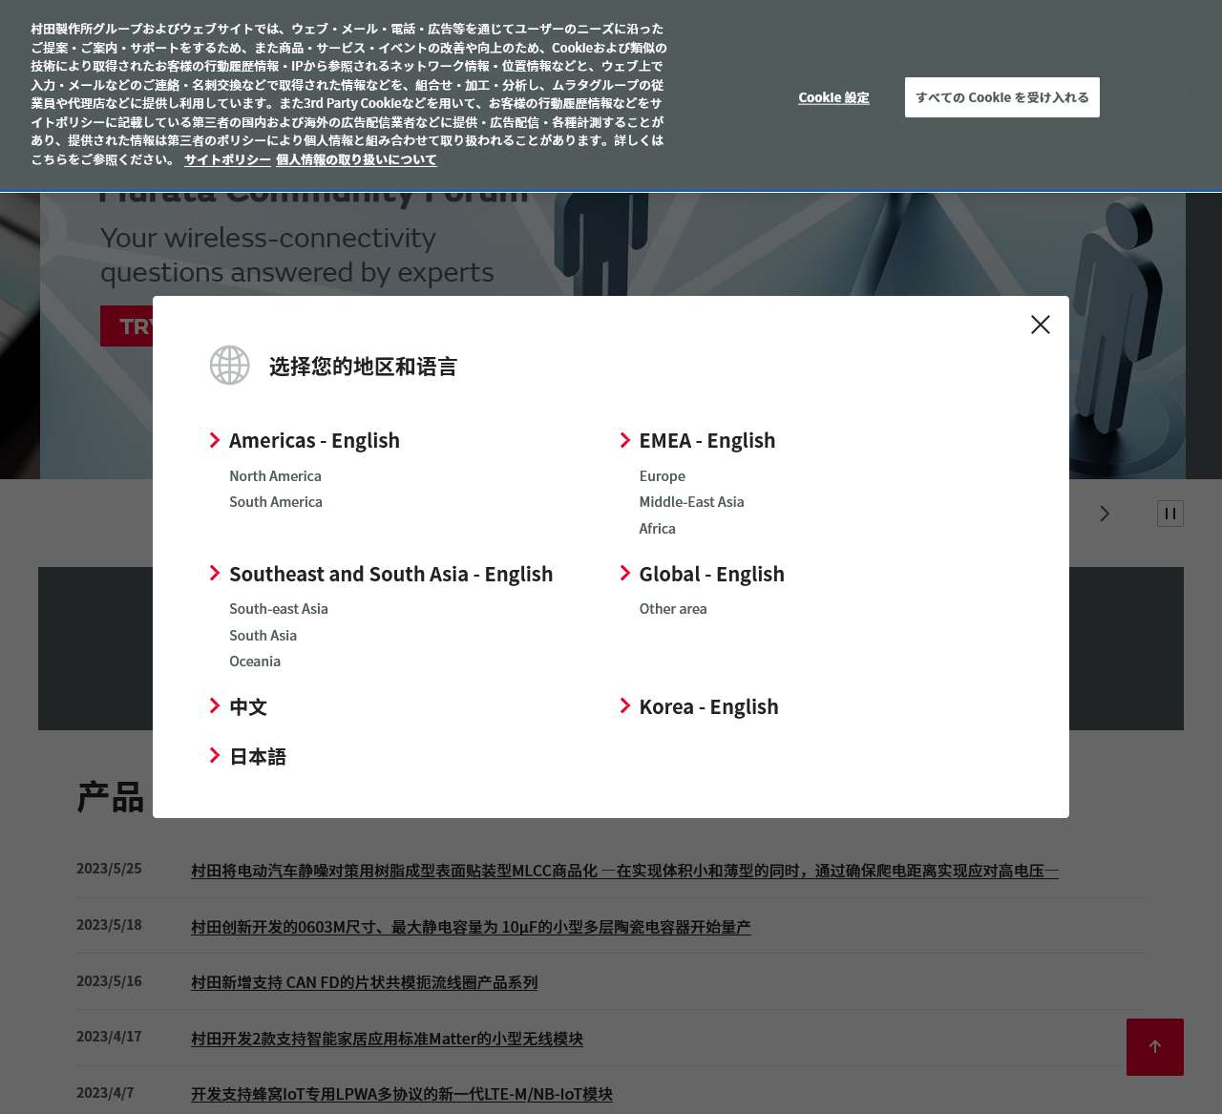The image size is (1222, 1114).
Task: Open the 2023/5/25 MLCC news article
Action: tap(624, 871)
